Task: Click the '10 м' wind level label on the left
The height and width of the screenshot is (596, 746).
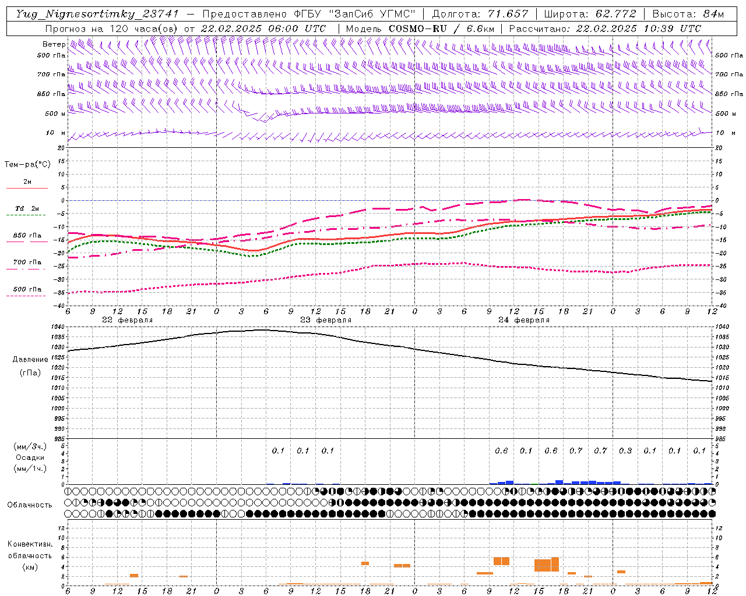Action: pyautogui.click(x=55, y=133)
